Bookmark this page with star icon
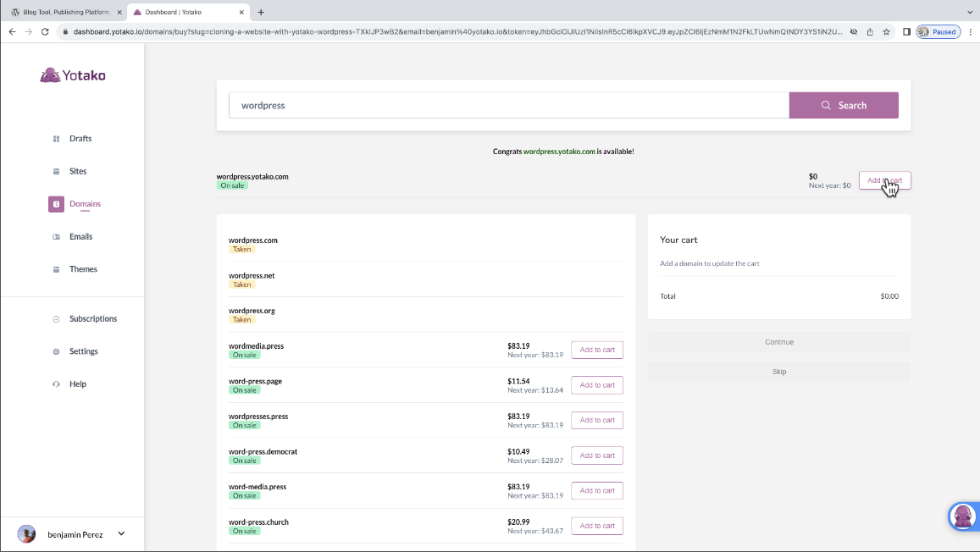Screen dimensions: 980x552 [886, 32]
